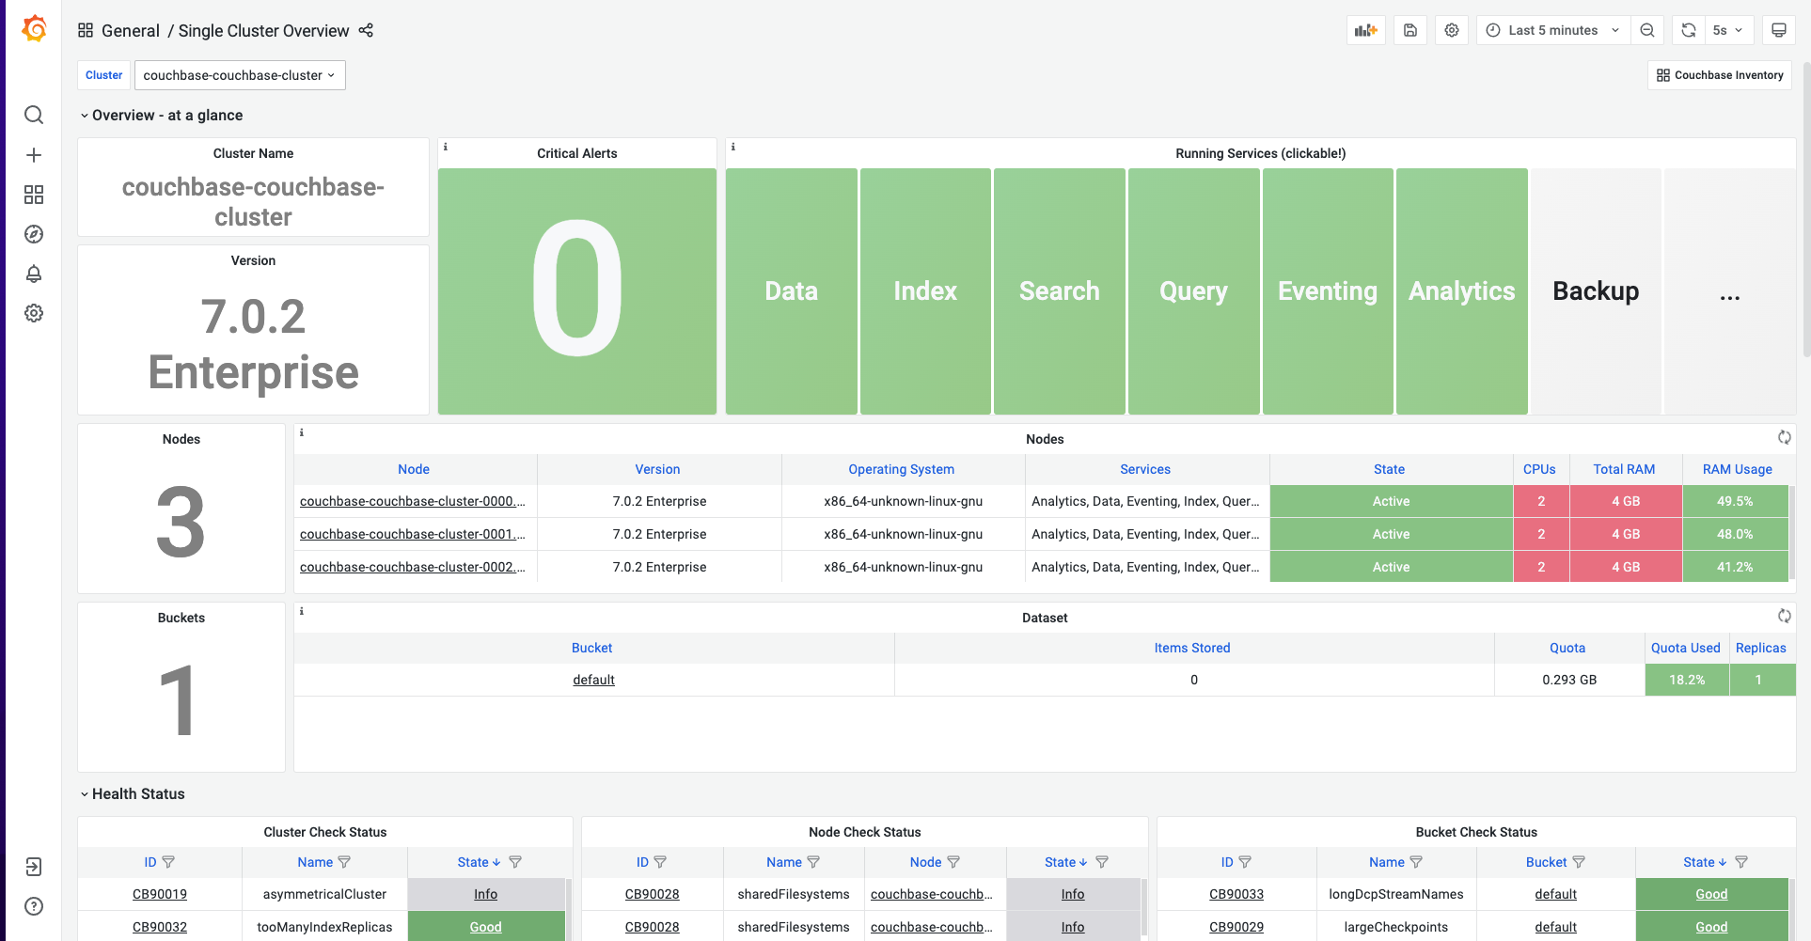Filter Node Check Status by Node
The width and height of the screenshot is (1811, 941).
coord(953,862)
